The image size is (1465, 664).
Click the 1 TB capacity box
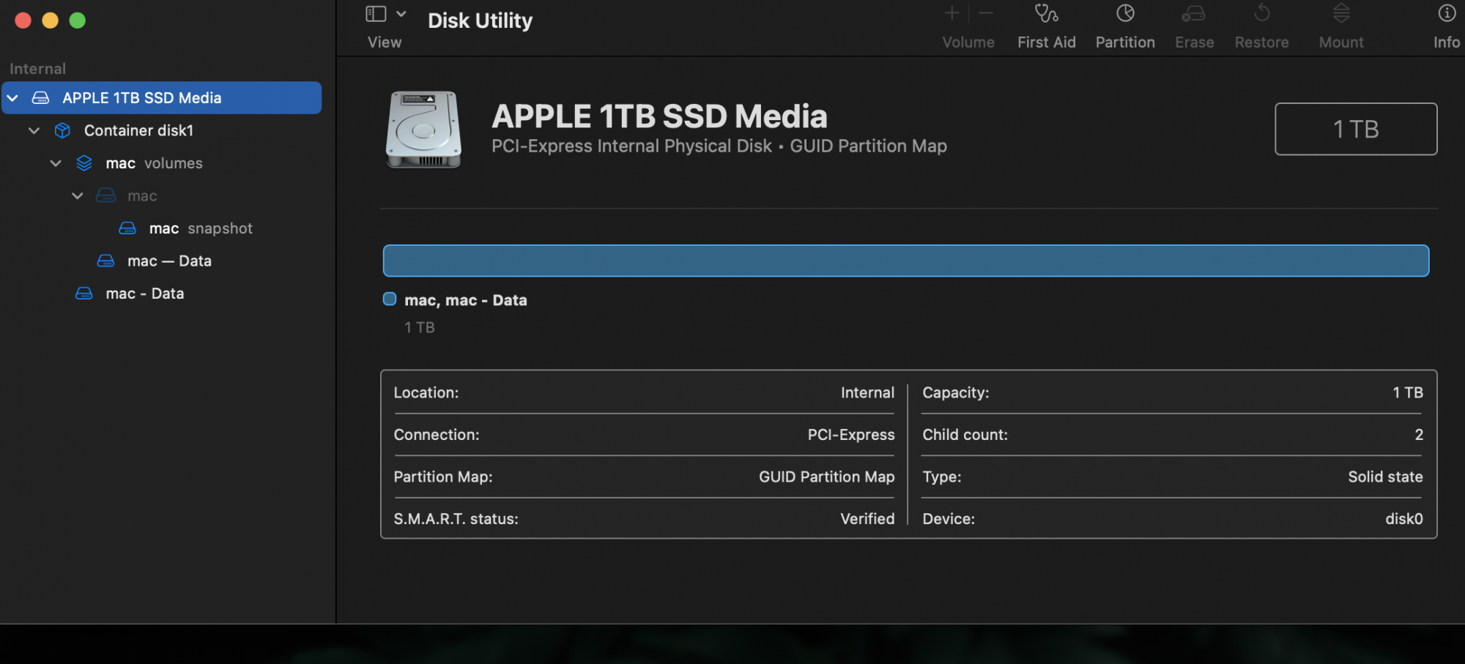1356,129
